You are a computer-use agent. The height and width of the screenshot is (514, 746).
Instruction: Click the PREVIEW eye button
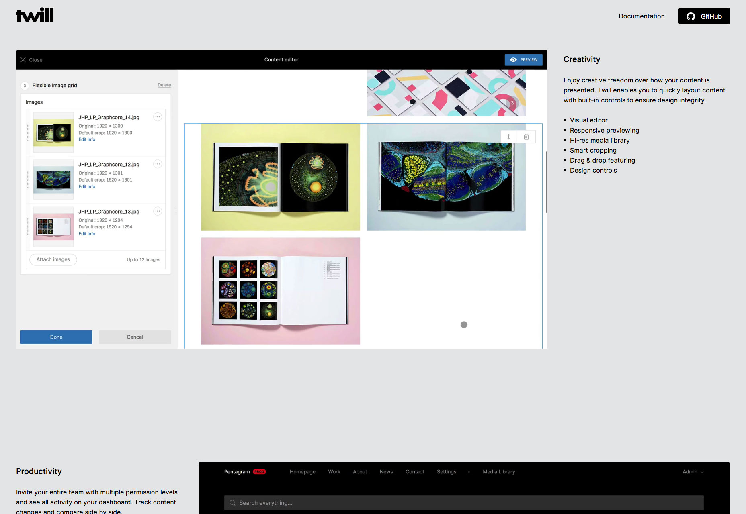[523, 60]
